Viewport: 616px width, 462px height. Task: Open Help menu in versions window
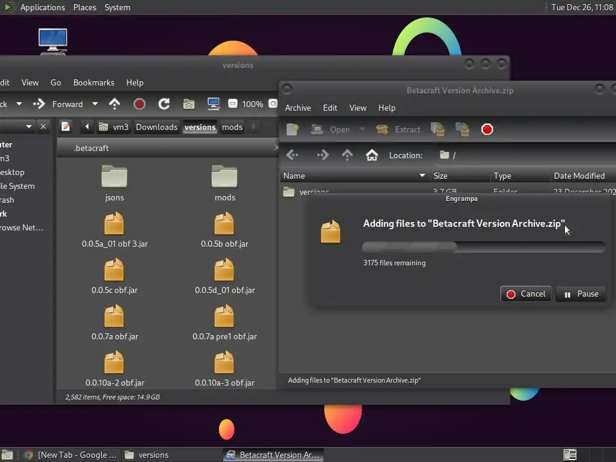(135, 83)
